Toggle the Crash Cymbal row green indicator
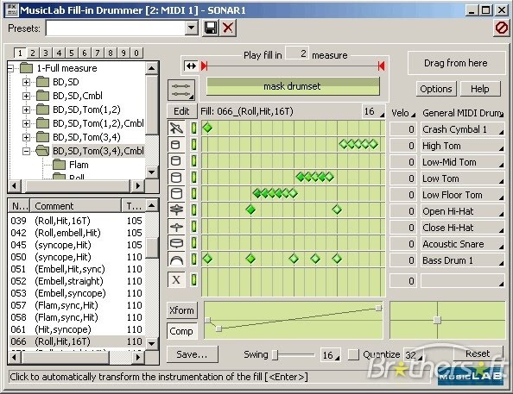 194,128
